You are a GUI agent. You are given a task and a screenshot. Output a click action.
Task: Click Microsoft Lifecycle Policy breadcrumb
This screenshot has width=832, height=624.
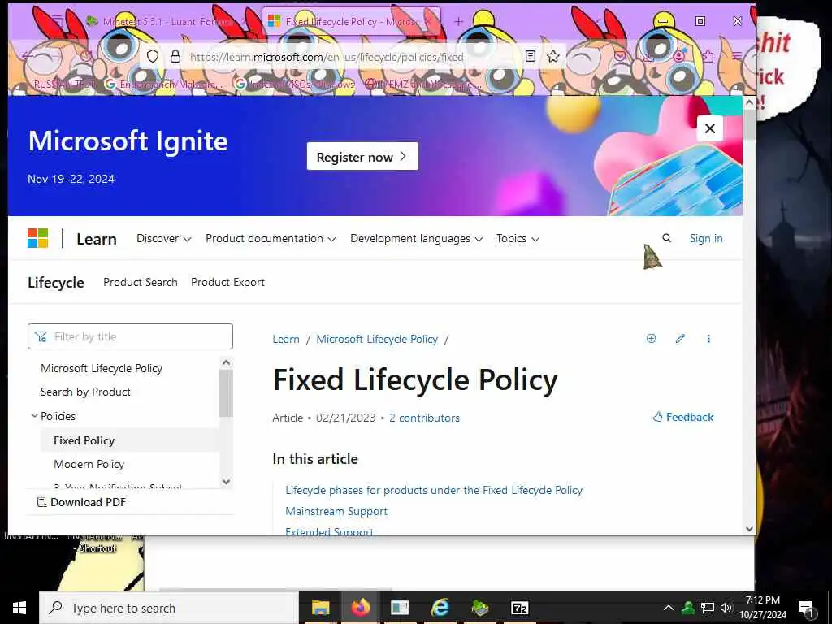[x=377, y=339]
